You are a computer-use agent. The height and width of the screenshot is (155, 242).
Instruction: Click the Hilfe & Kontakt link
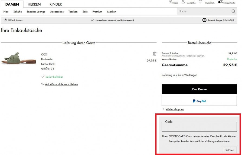[16, 20]
